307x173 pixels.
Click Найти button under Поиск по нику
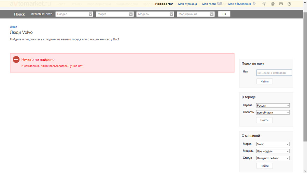pos(265,81)
